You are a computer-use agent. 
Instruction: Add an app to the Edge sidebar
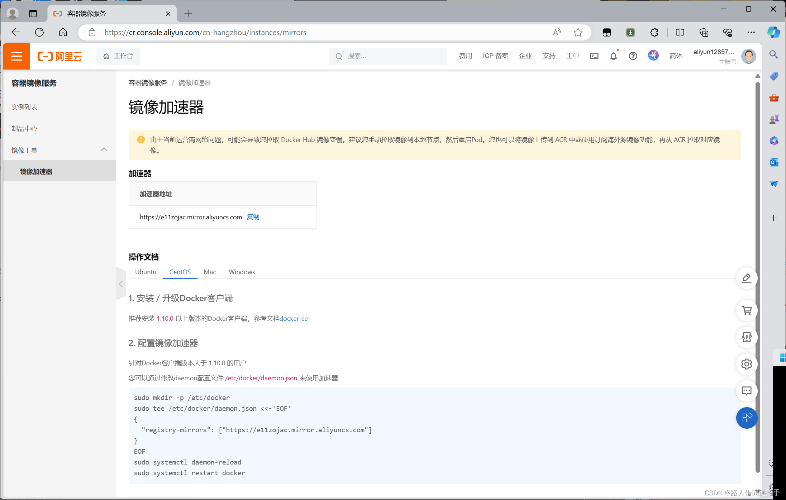(773, 218)
